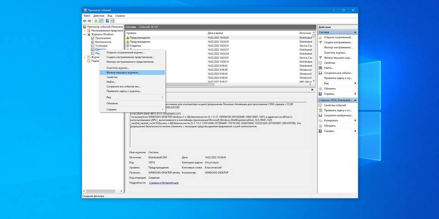Click the Установка log icon in tree
Viewport: 439px width, 219px height.
click(x=93, y=46)
